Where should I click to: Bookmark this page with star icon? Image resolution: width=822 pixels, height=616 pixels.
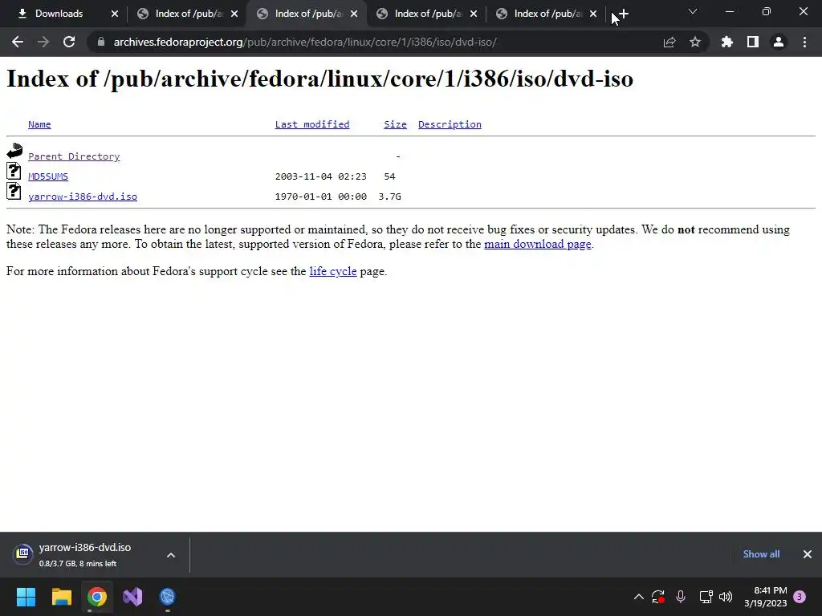695,42
